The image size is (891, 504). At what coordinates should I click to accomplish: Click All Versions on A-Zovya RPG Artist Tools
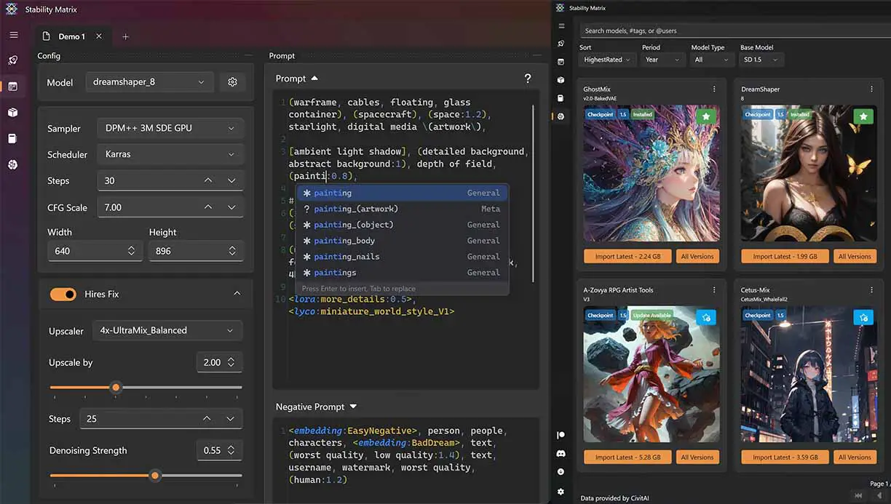(697, 457)
